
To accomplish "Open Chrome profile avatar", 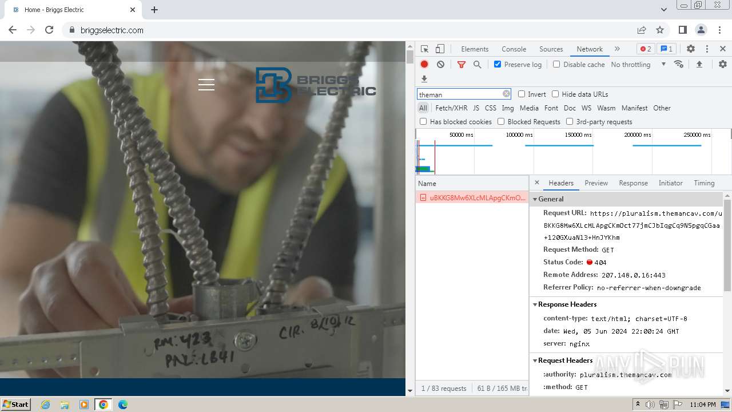I will (701, 30).
